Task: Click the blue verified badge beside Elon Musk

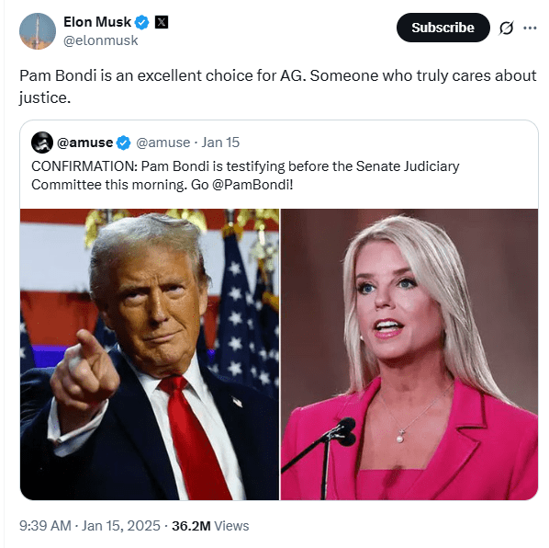Action: (141, 22)
